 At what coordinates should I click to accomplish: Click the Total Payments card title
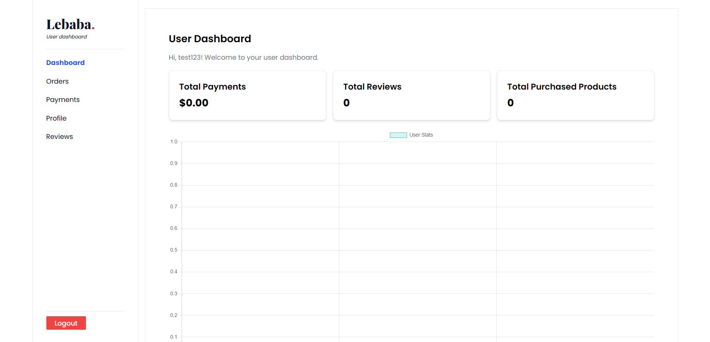coord(212,87)
